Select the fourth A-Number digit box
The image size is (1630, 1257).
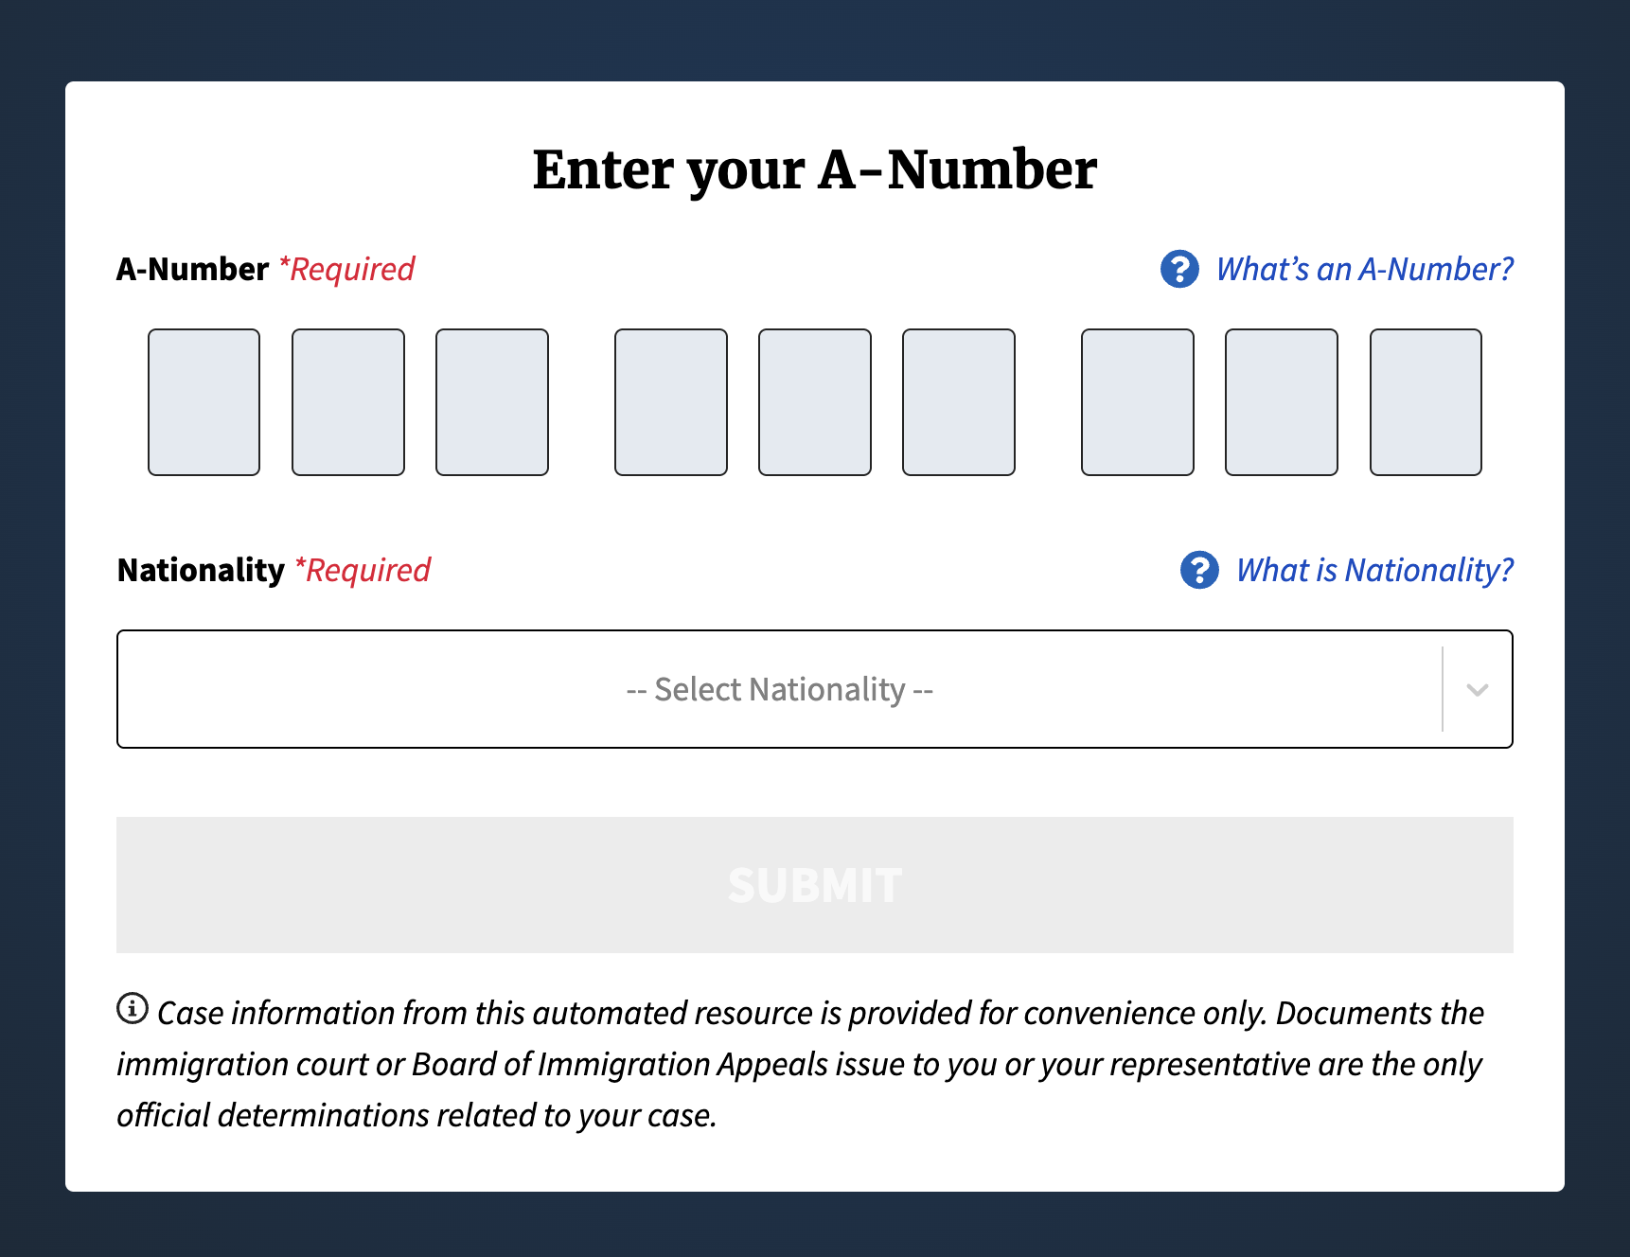click(670, 401)
